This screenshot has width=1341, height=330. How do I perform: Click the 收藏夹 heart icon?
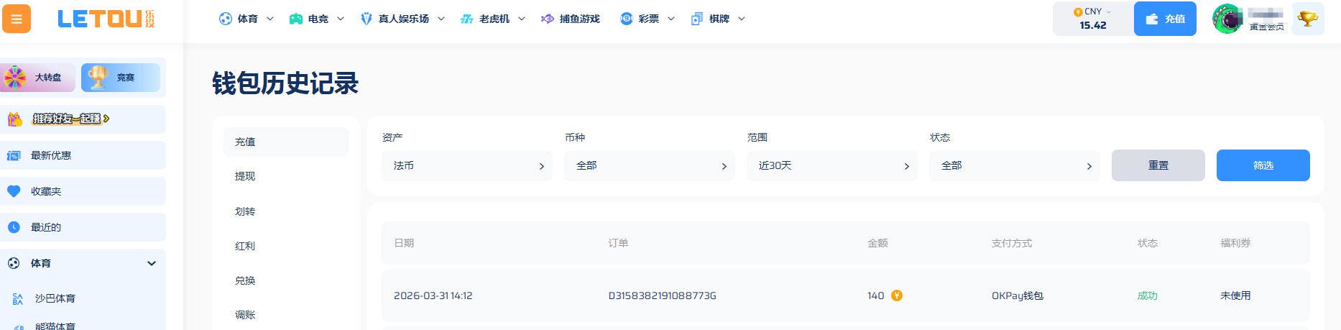(14, 191)
